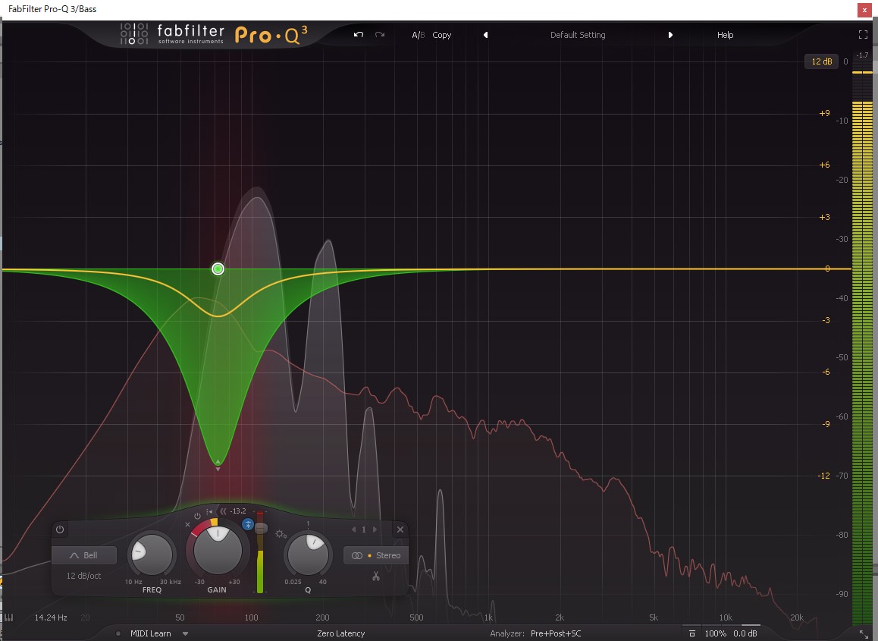This screenshot has width=878, height=641.
Task: Click the +6 dB scale label
Action: click(824, 165)
